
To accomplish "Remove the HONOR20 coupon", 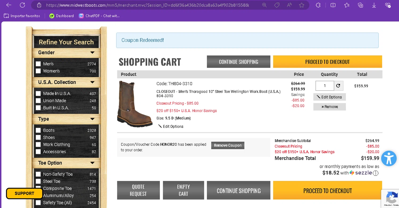I will click(x=228, y=145).
